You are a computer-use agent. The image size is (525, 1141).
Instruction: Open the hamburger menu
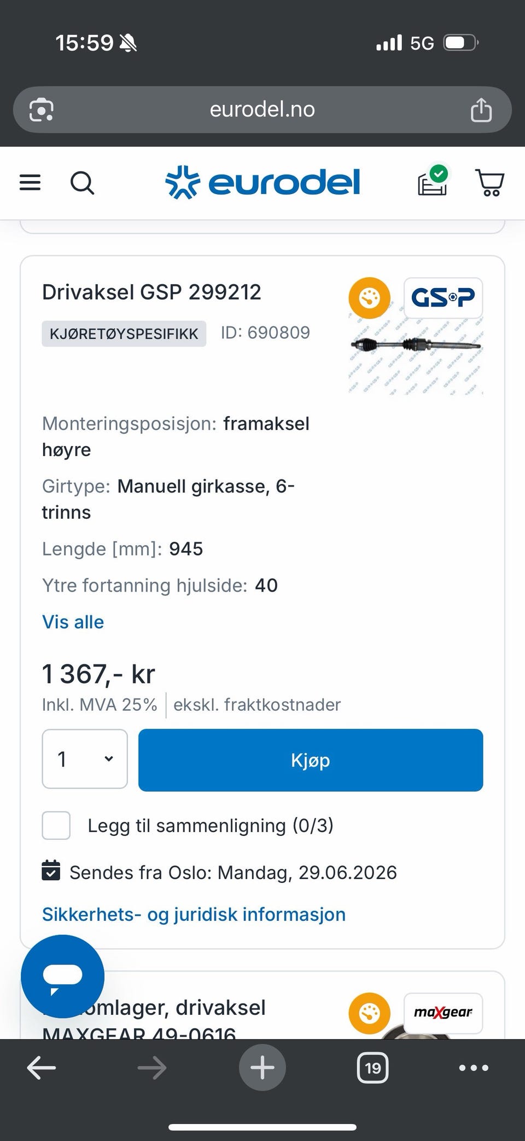(30, 183)
